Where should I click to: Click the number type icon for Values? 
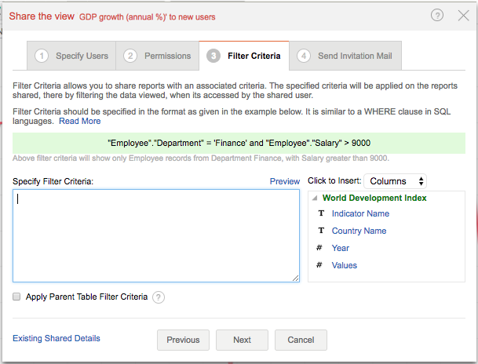319,265
